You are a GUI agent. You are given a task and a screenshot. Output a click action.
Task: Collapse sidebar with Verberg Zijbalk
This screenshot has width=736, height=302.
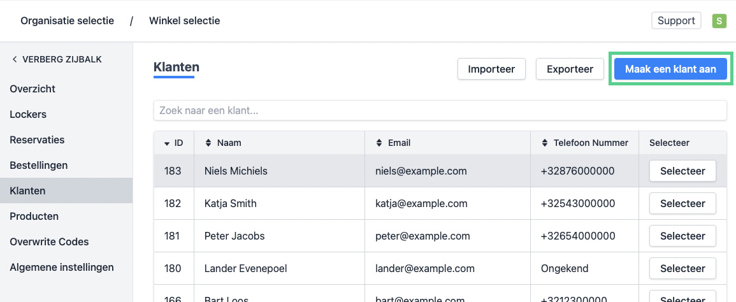(57, 59)
